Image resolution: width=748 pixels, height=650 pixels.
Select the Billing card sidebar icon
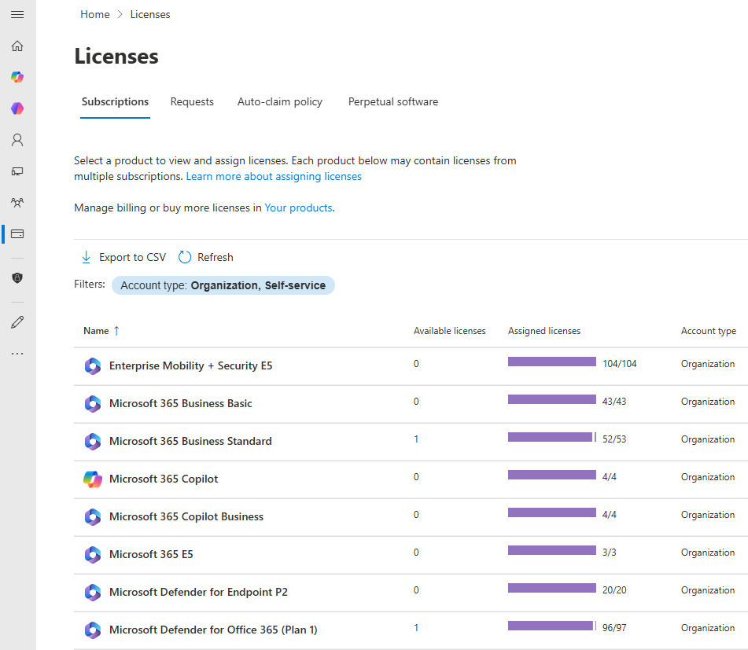17,234
